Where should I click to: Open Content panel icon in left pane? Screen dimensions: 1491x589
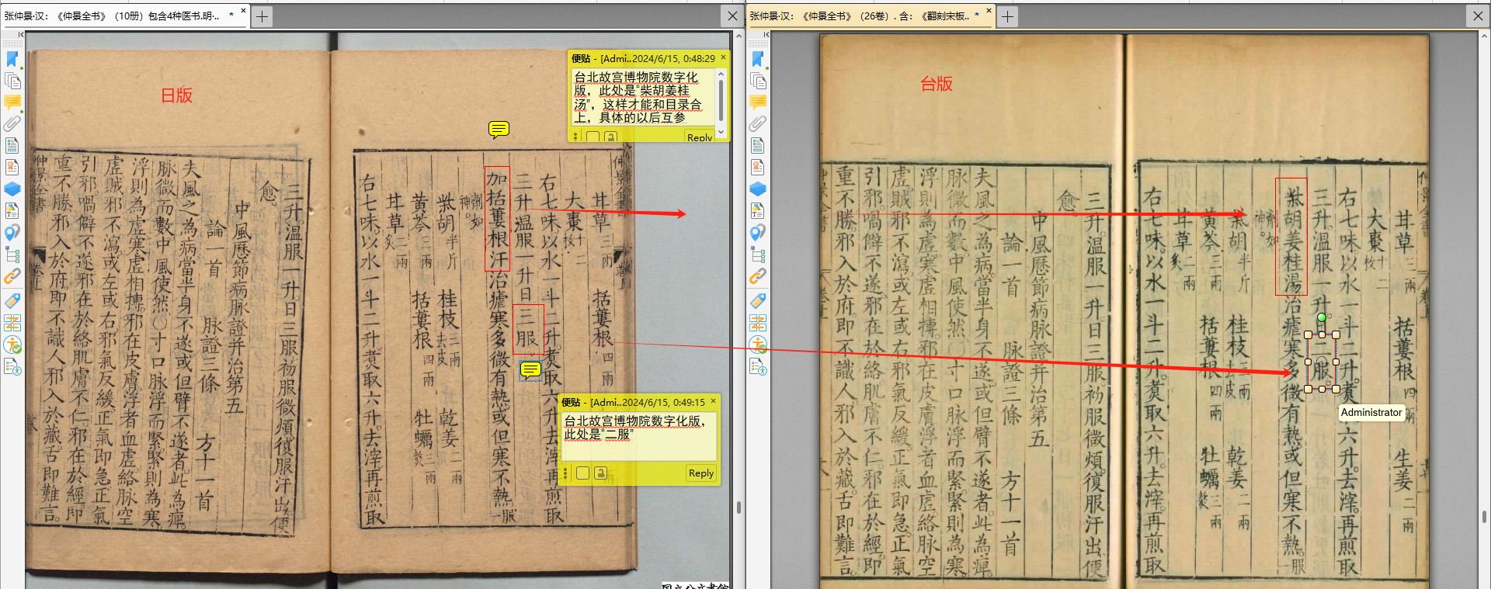tap(12, 210)
